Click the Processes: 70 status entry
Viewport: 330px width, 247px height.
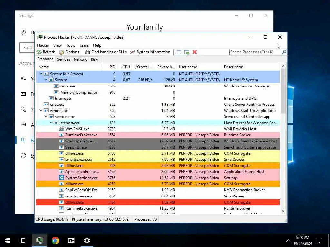pyautogui.click(x=145, y=219)
